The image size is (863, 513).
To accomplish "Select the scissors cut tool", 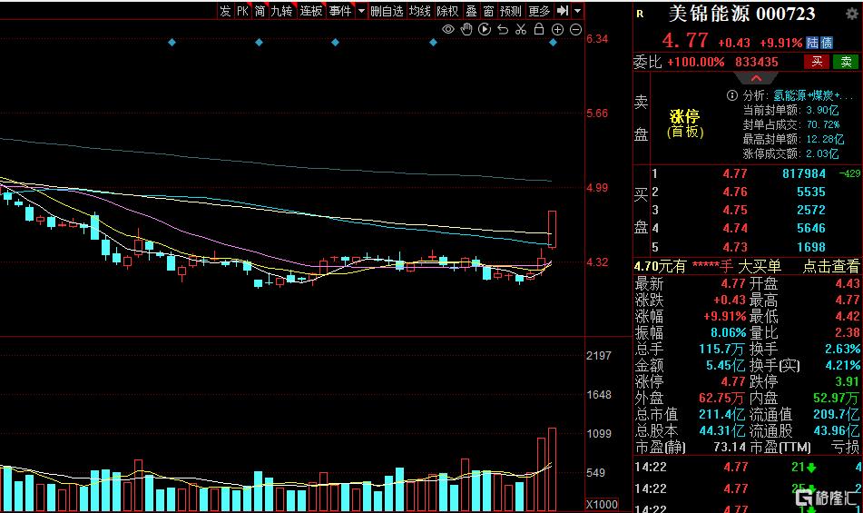I will 521,29.
